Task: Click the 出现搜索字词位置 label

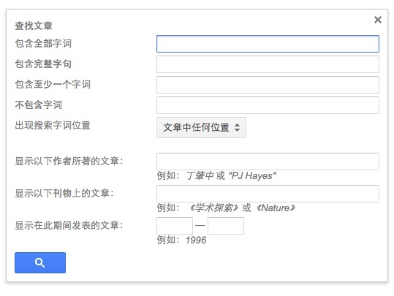Action: (x=53, y=125)
